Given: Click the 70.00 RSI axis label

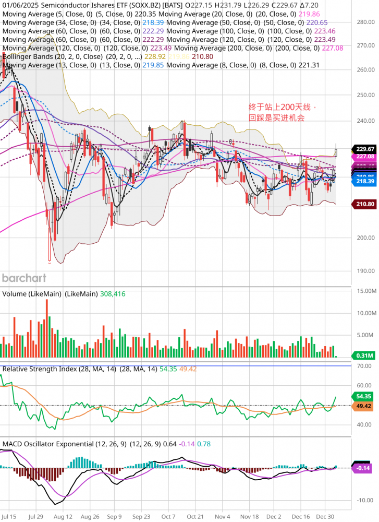Looking at the screenshot, I should (x=364, y=366).
